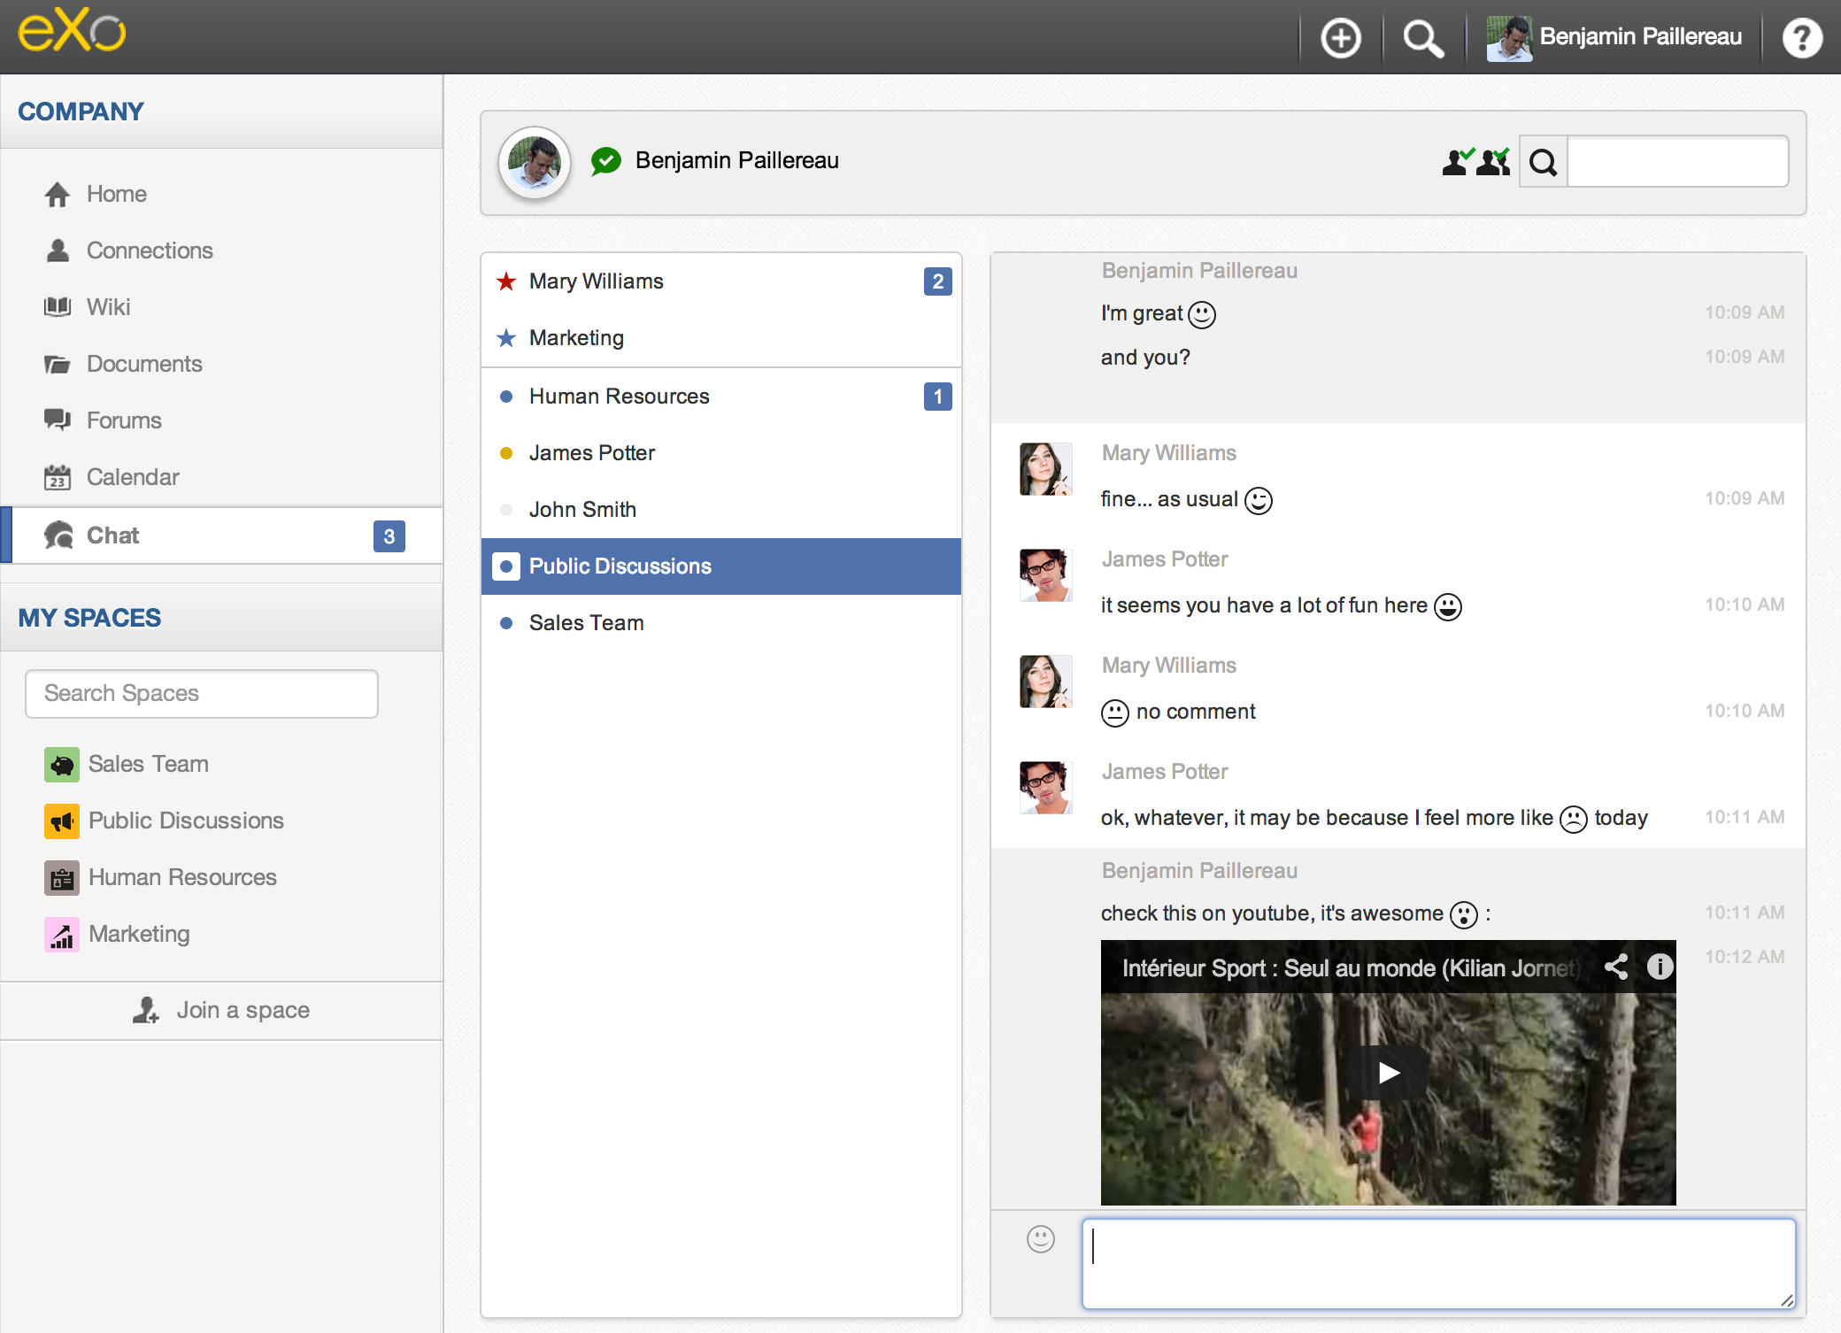Click the Join a space button
Viewport: 1841px width, 1333px height.
point(221,1010)
